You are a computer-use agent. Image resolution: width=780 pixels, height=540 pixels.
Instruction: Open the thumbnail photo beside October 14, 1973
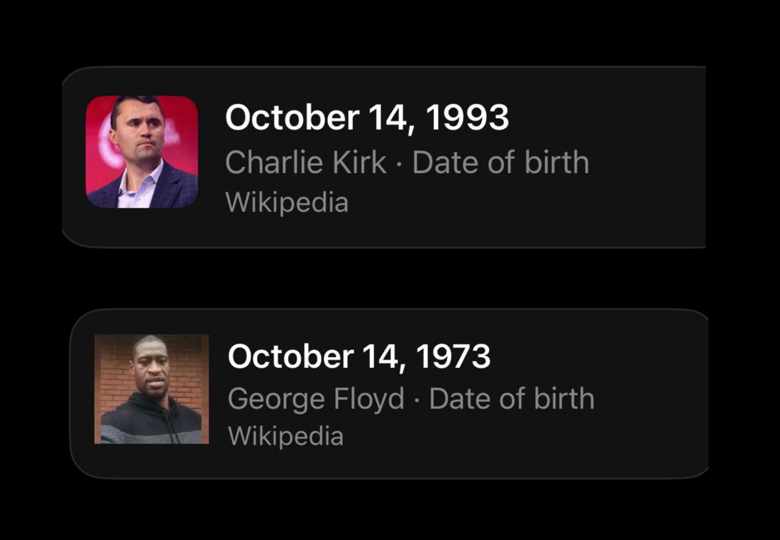click(x=152, y=389)
